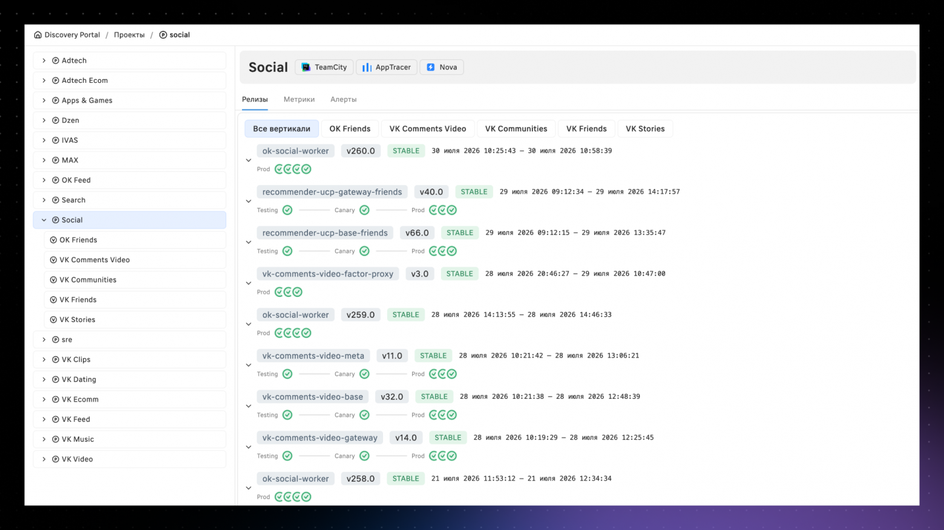Image resolution: width=944 pixels, height=530 pixels.
Task: Click the ok-social-worker v258.0 service name
Action: click(x=296, y=479)
